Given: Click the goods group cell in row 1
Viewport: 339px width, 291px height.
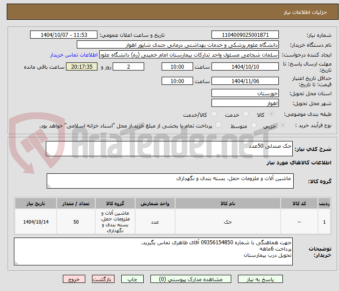Looking at the screenshot, I should [x=115, y=222].
